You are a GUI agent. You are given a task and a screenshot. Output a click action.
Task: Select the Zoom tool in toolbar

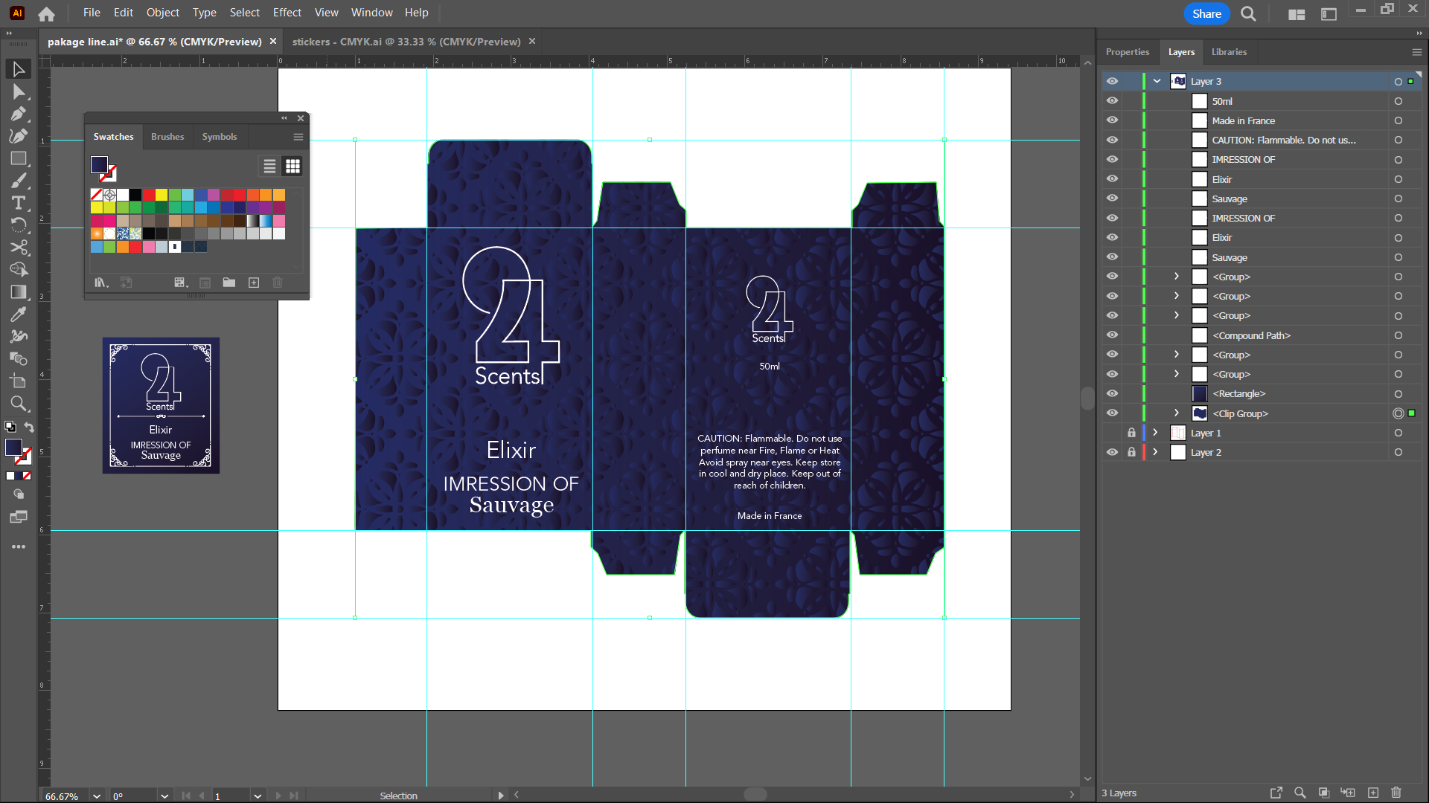19,404
